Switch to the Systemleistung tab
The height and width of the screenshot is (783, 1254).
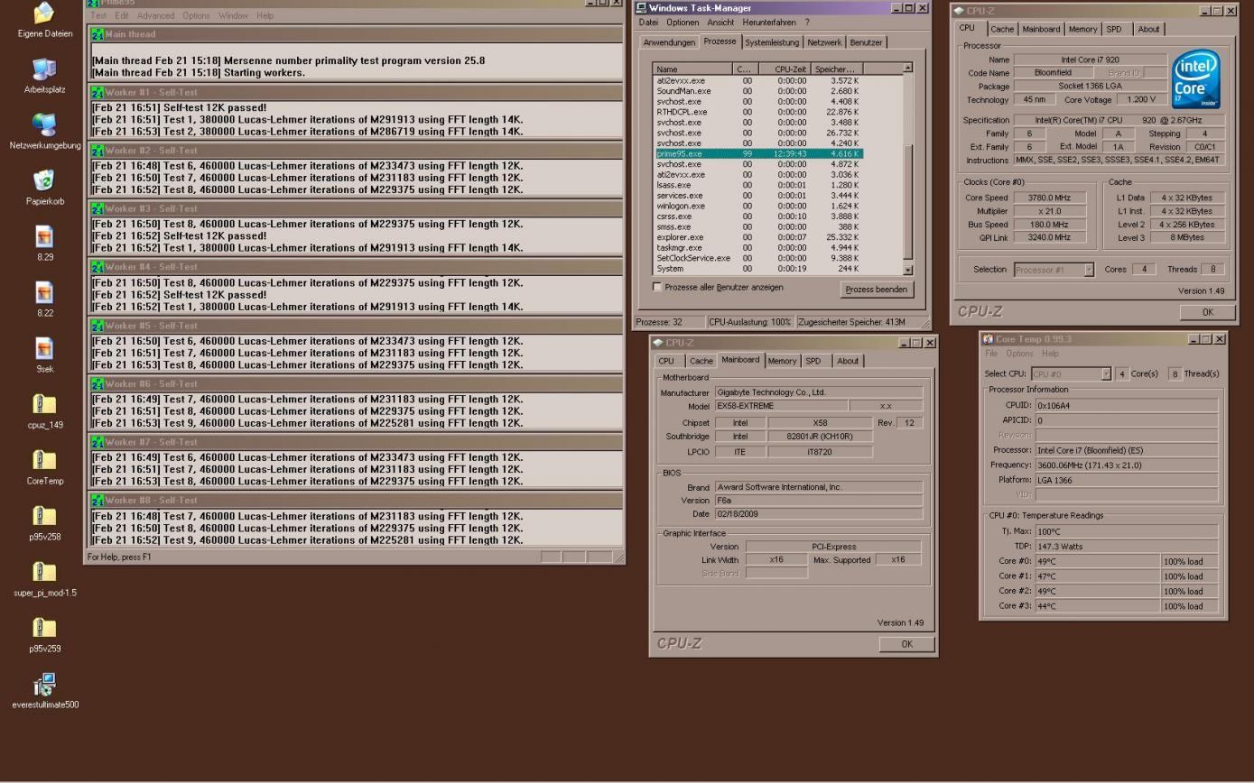pos(772,42)
